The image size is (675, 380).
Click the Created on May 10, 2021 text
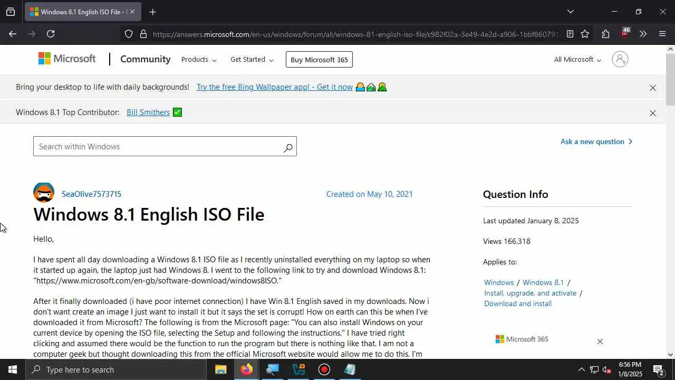pyautogui.click(x=370, y=194)
